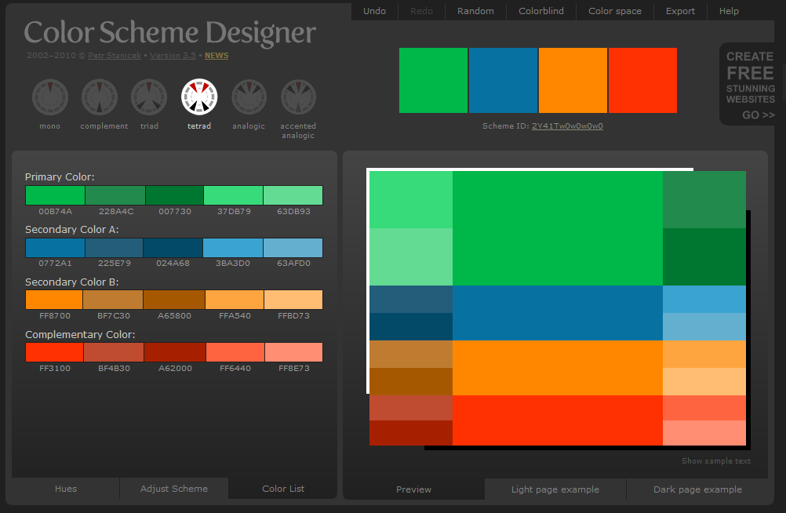This screenshot has width=786, height=513.
Task: Click the red swatch in top palette
Action: [642, 80]
